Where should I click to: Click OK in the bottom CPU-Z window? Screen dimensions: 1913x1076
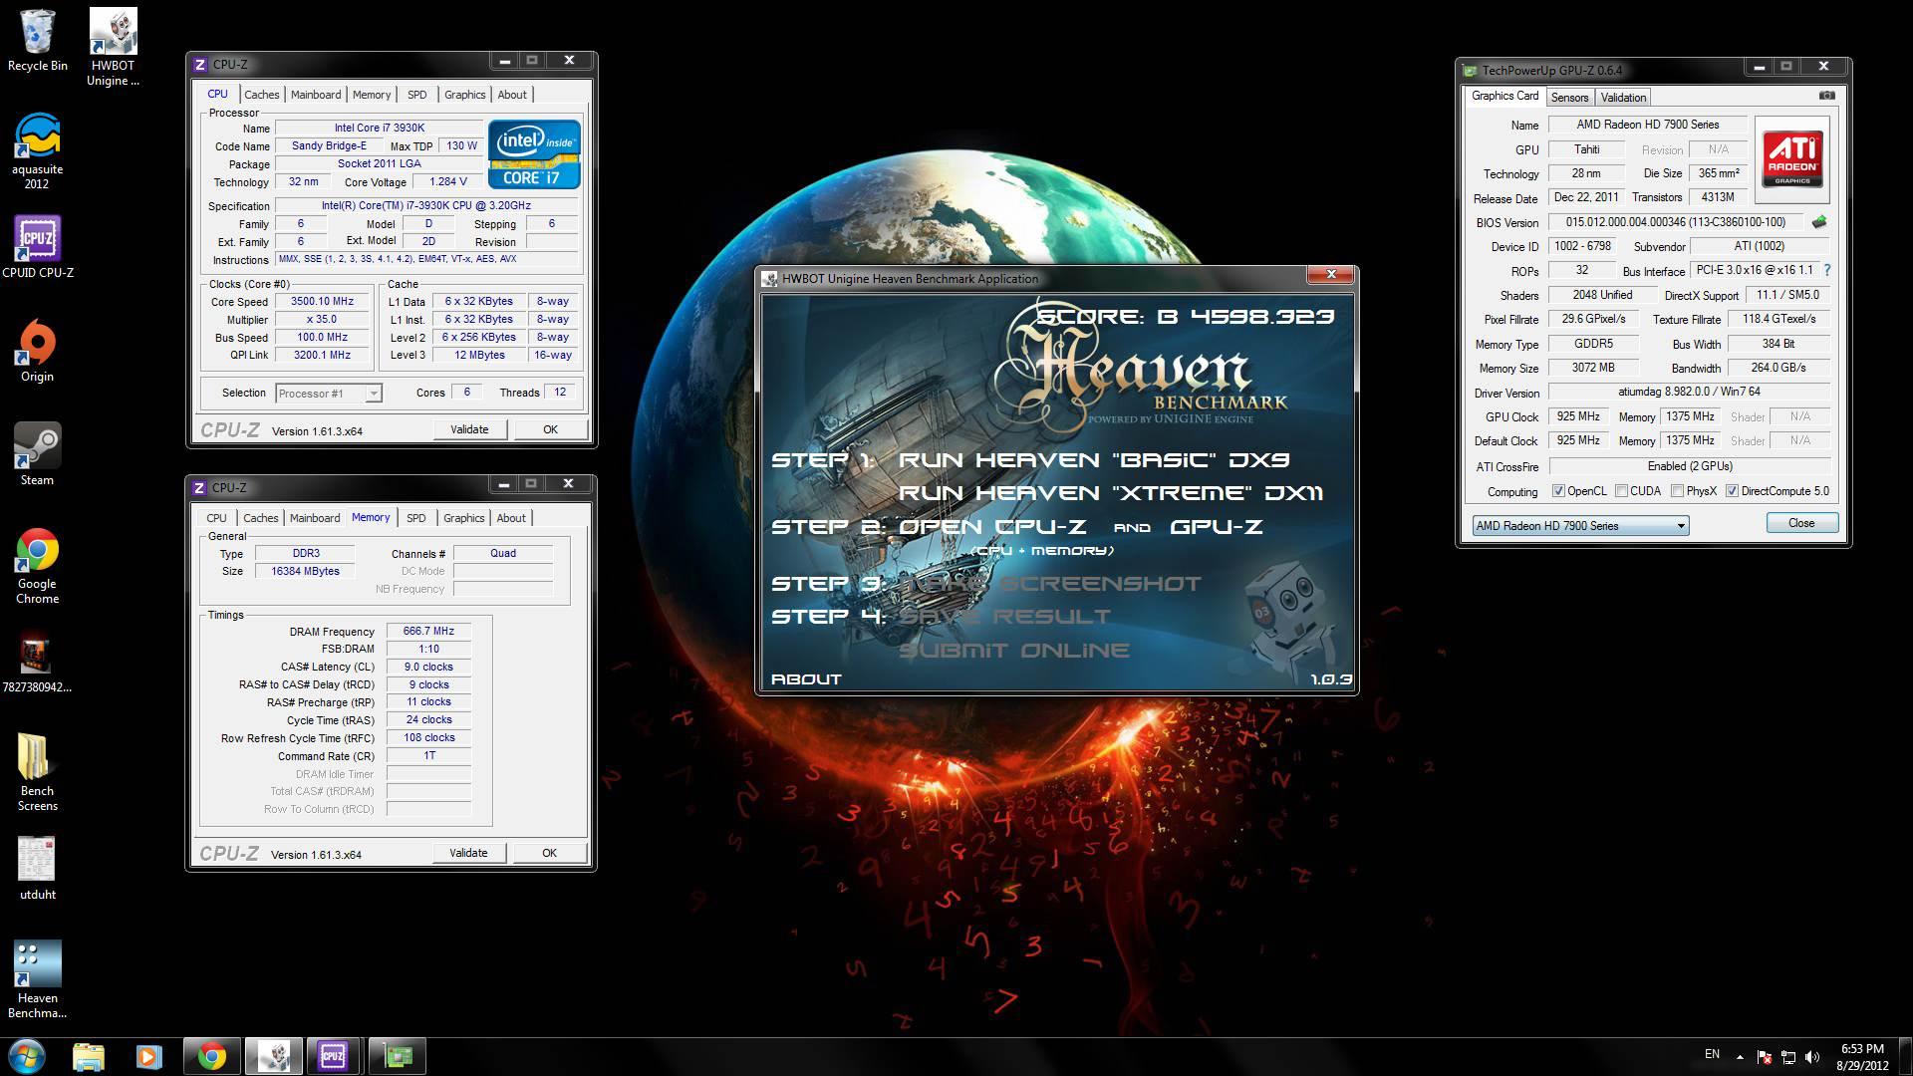click(x=549, y=853)
